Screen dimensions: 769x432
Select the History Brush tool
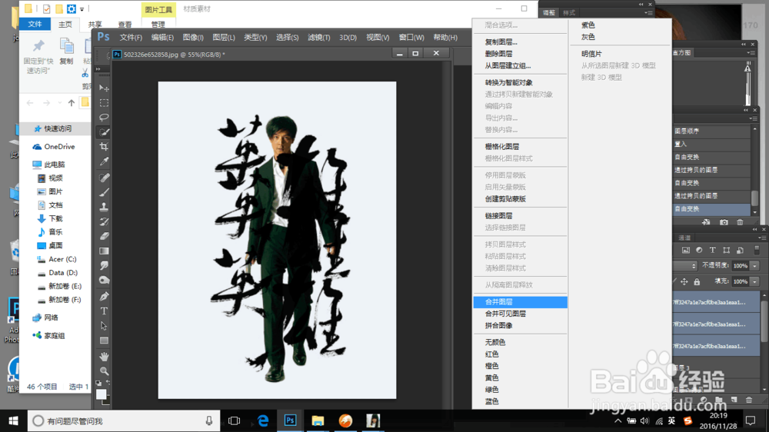pyautogui.click(x=104, y=221)
